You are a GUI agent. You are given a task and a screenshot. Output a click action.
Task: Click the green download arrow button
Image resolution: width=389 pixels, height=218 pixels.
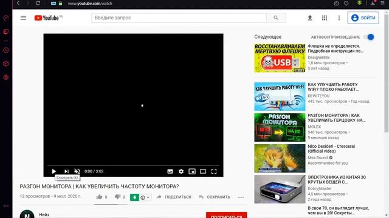coord(134,197)
